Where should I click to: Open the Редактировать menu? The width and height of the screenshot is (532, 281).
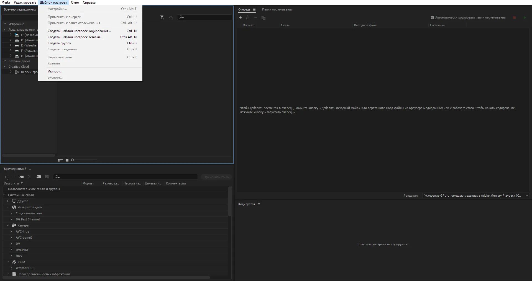point(25,2)
